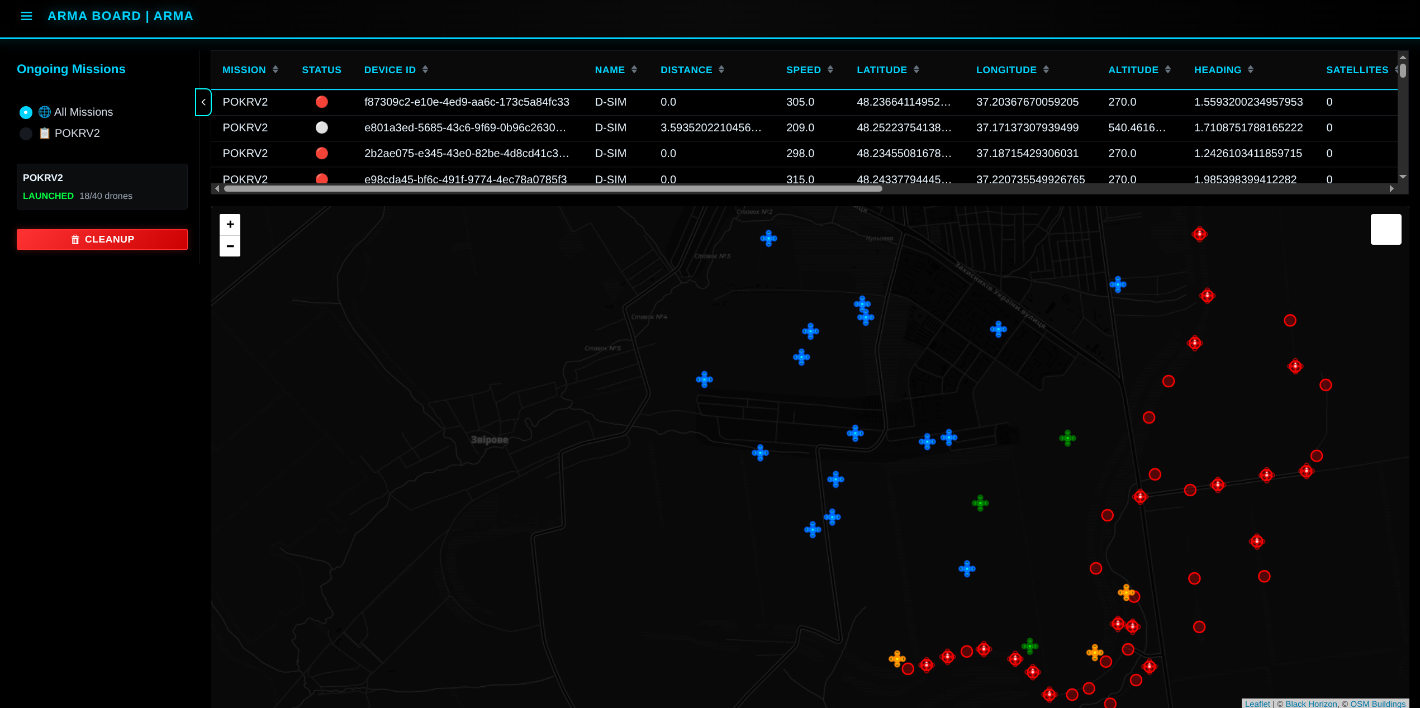The image size is (1420, 708).
Task: Click red status dot of device 2b2ae075
Action: click(322, 154)
